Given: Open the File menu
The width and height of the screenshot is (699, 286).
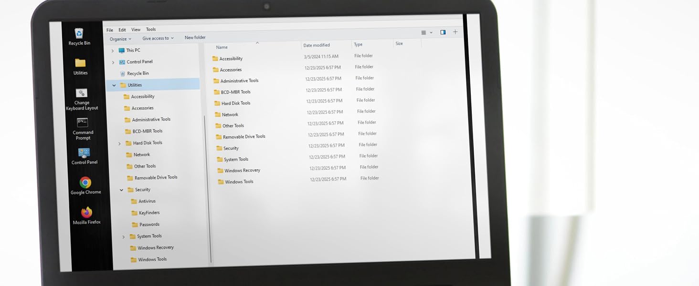Looking at the screenshot, I should (110, 30).
